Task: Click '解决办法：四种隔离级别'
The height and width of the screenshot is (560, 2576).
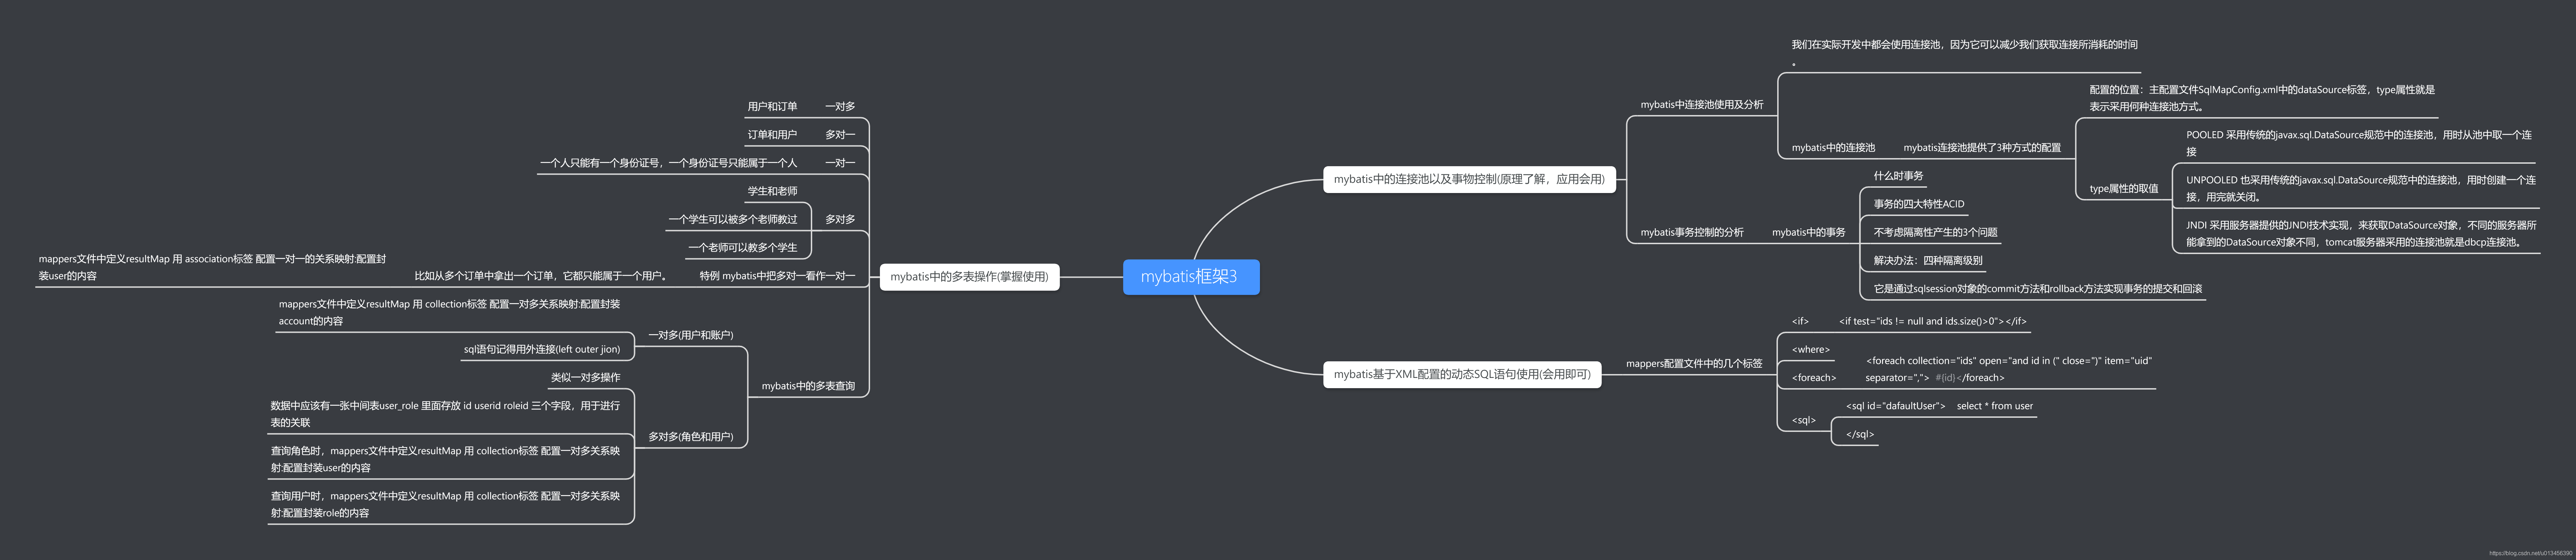Action: point(1927,261)
